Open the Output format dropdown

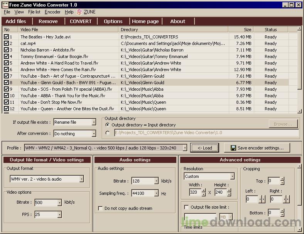82,179
